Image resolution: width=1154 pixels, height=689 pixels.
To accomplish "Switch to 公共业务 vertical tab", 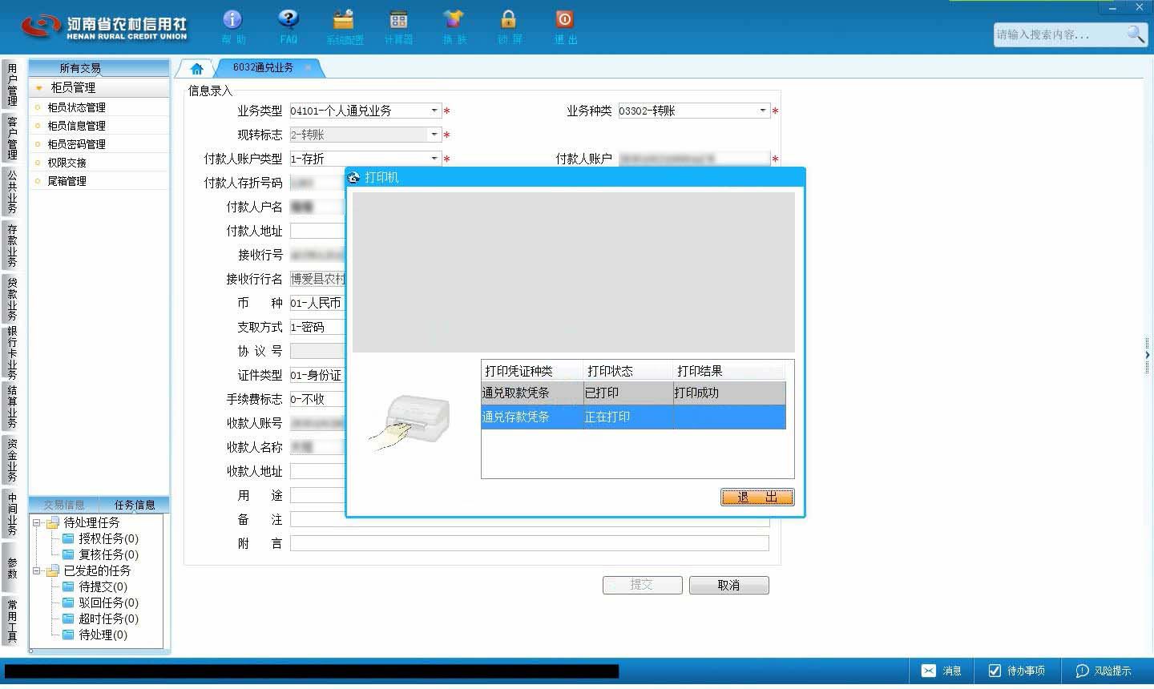I will [x=12, y=191].
